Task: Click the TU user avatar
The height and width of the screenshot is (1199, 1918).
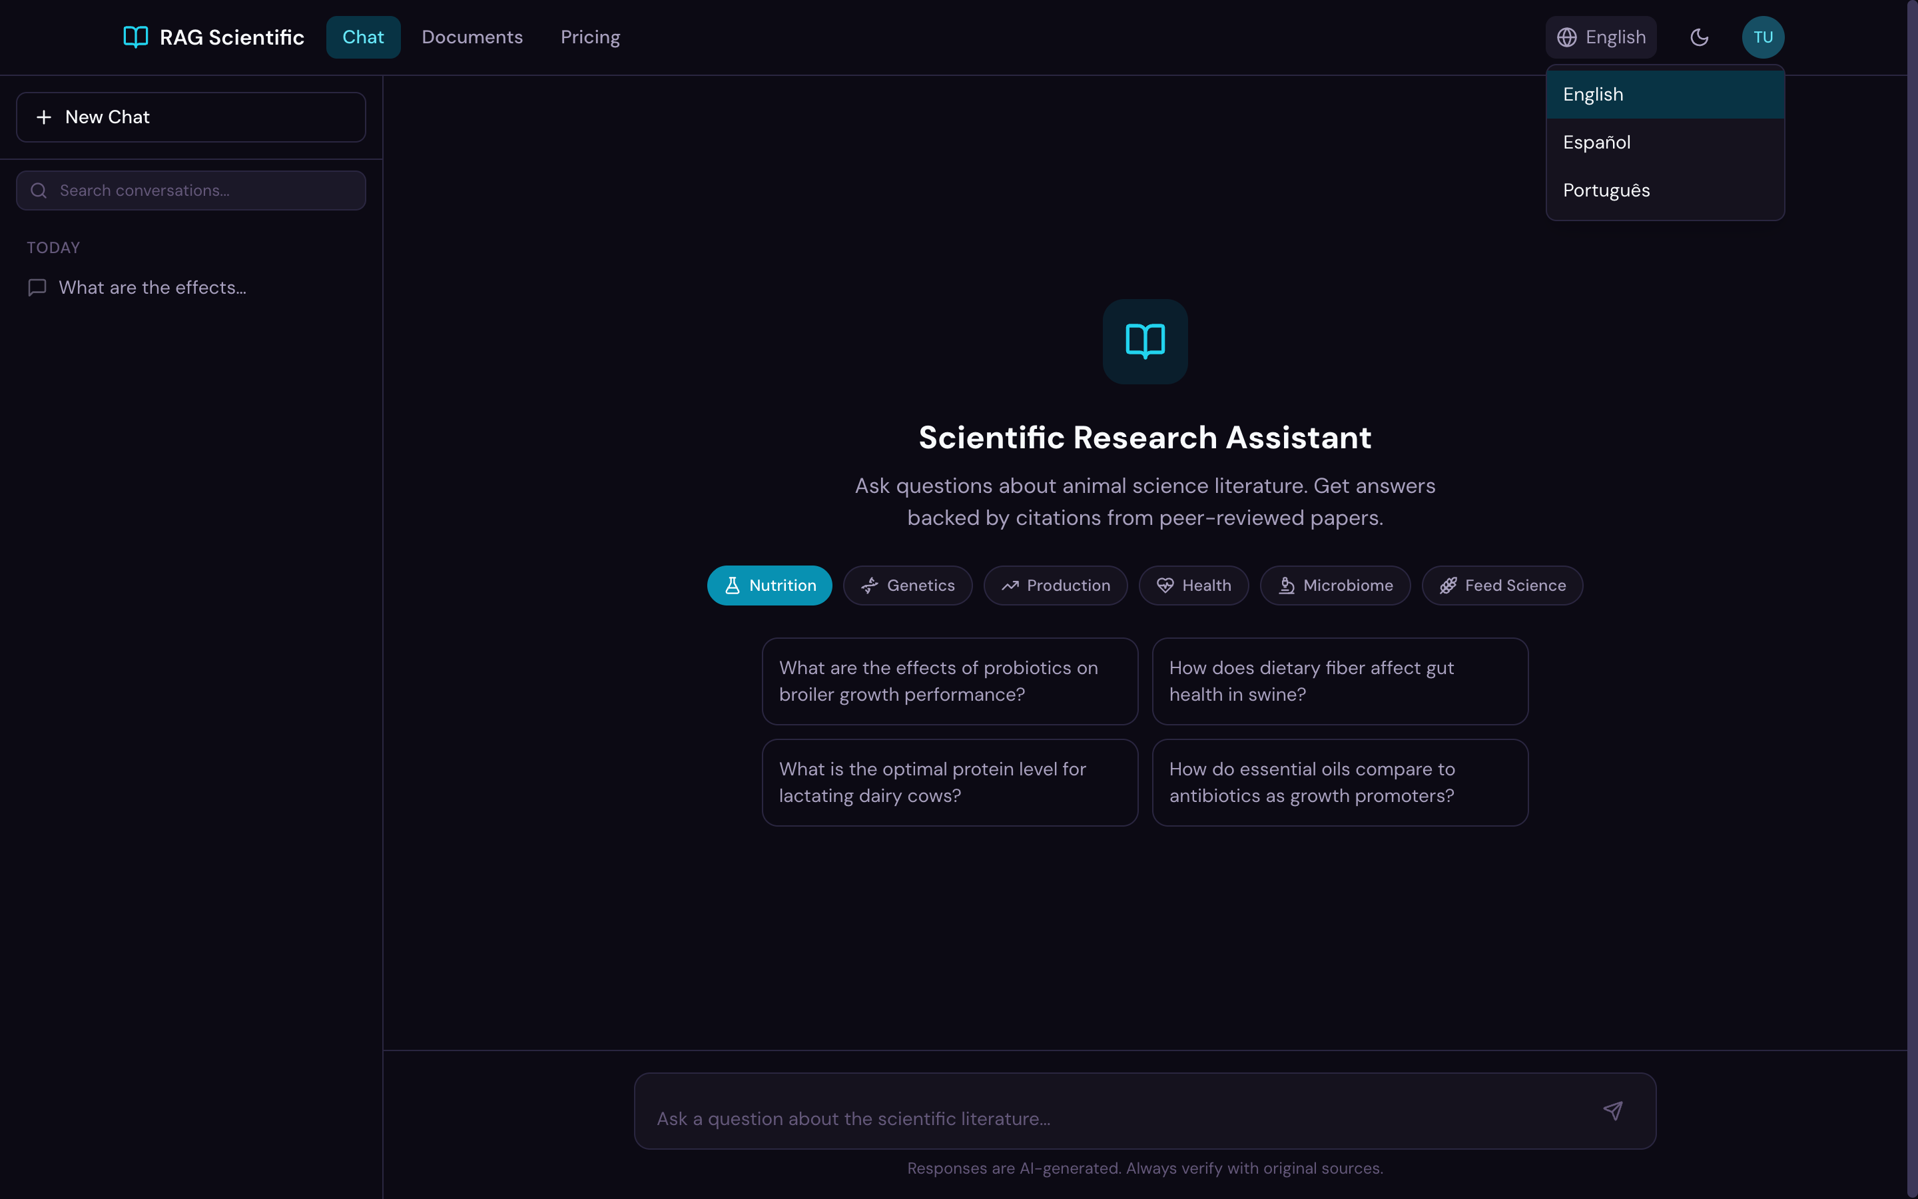Action: click(x=1763, y=37)
